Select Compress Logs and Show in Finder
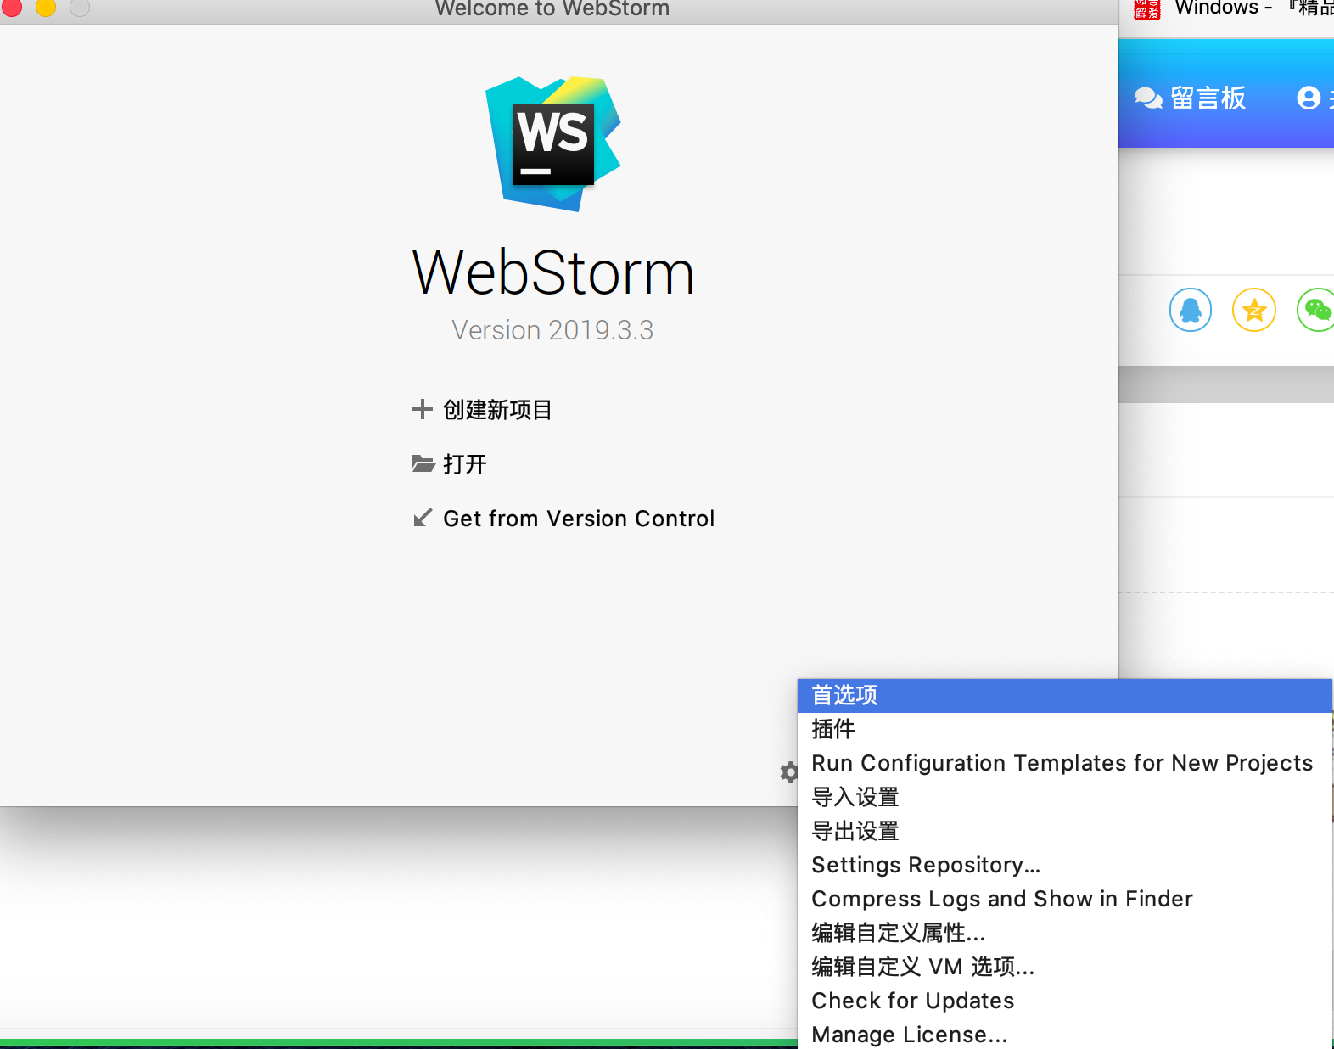 pyautogui.click(x=1065, y=899)
